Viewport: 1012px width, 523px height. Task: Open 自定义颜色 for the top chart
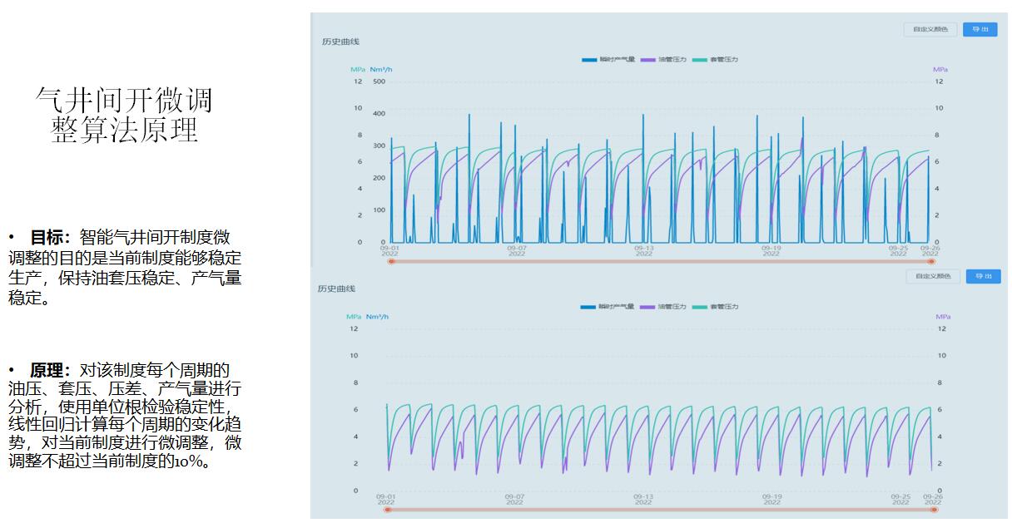[x=930, y=29]
